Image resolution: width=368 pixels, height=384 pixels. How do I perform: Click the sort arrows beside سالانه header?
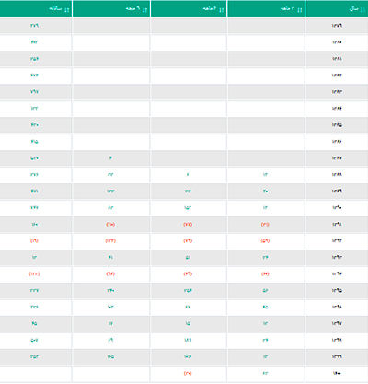pos(67,10)
